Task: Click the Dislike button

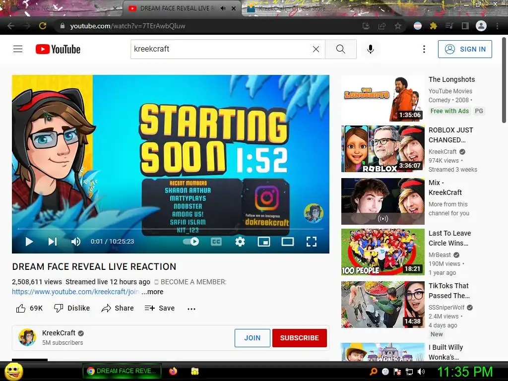Action: click(x=72, y=308)
